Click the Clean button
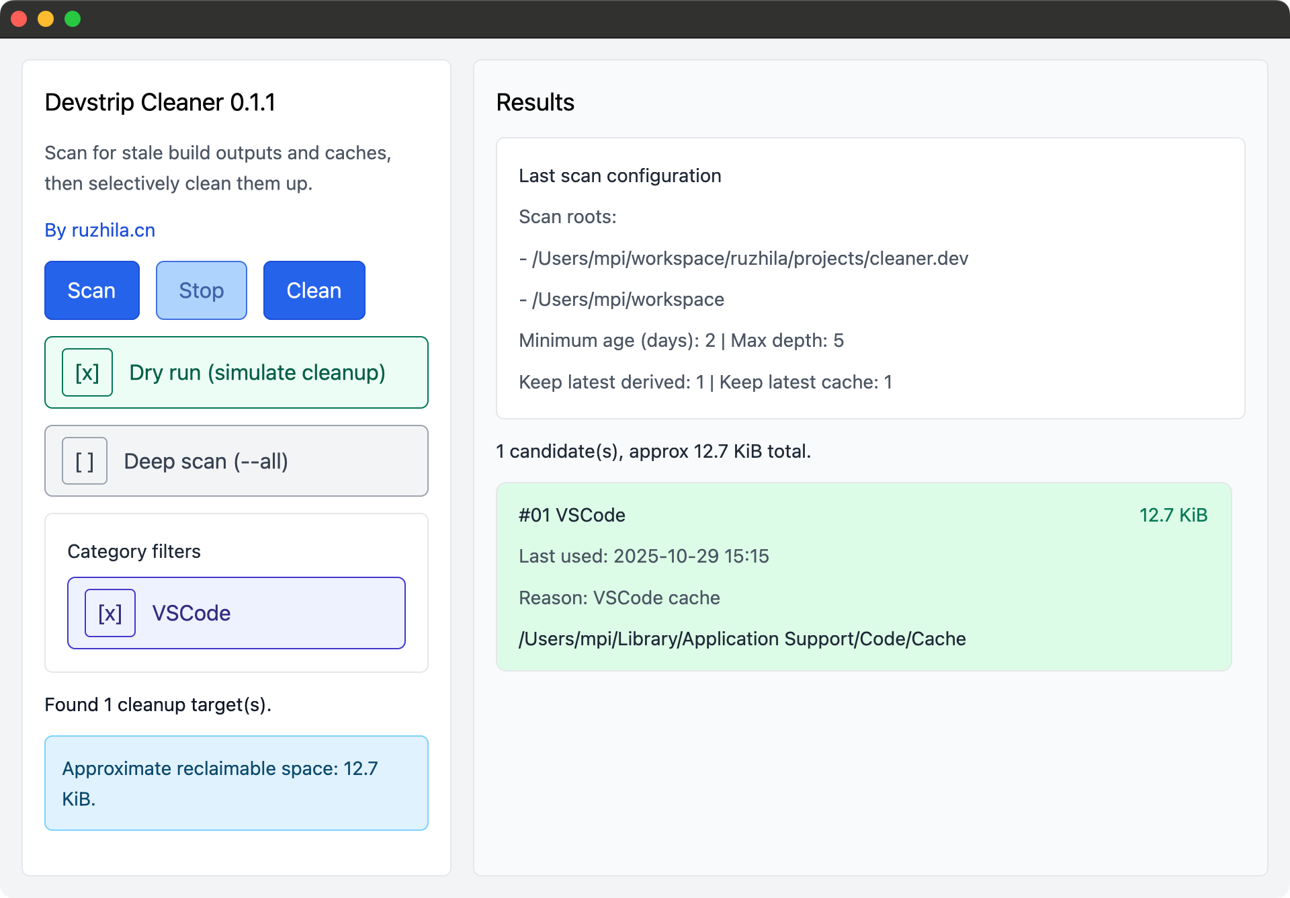The image size is (1290, 898). [x=314, y=290]
